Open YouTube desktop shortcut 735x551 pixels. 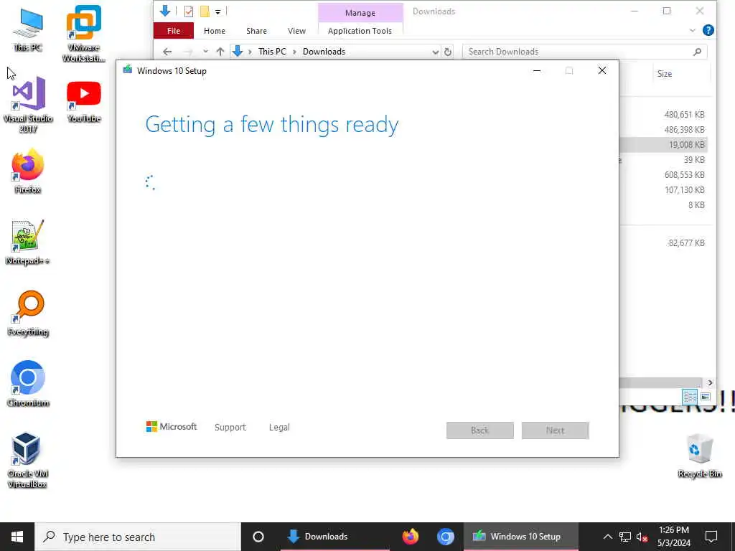tap(83, 102)
